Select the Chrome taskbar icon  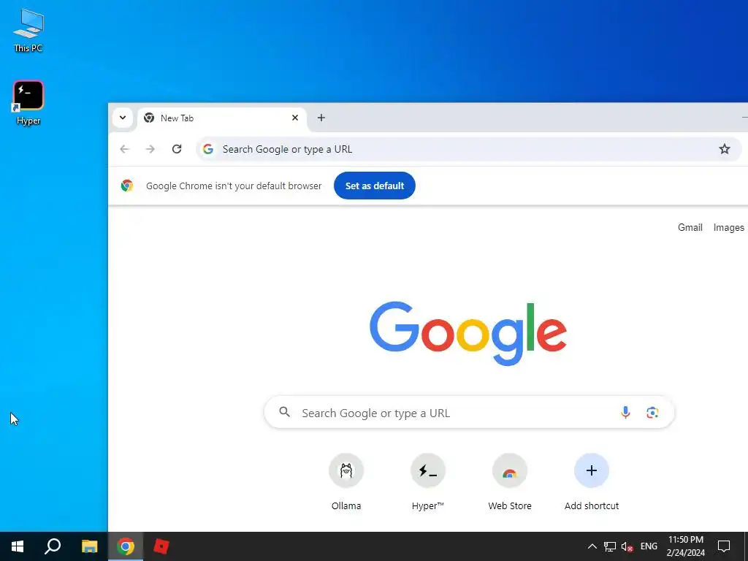coord(126,546)
